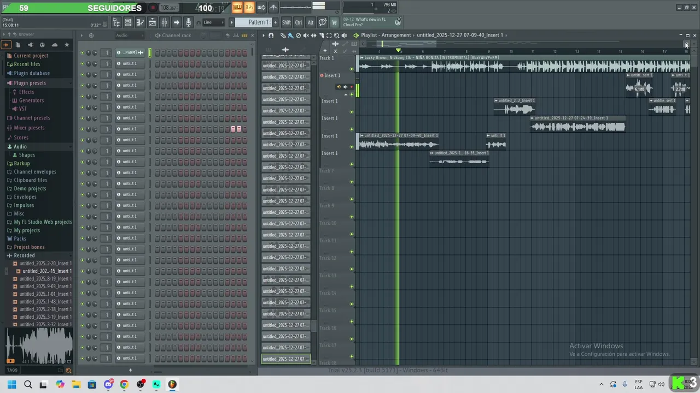Click the microphone recording icon in the toolbar
The width and height of the screenshot is (700, 393).
click(188, 22)
